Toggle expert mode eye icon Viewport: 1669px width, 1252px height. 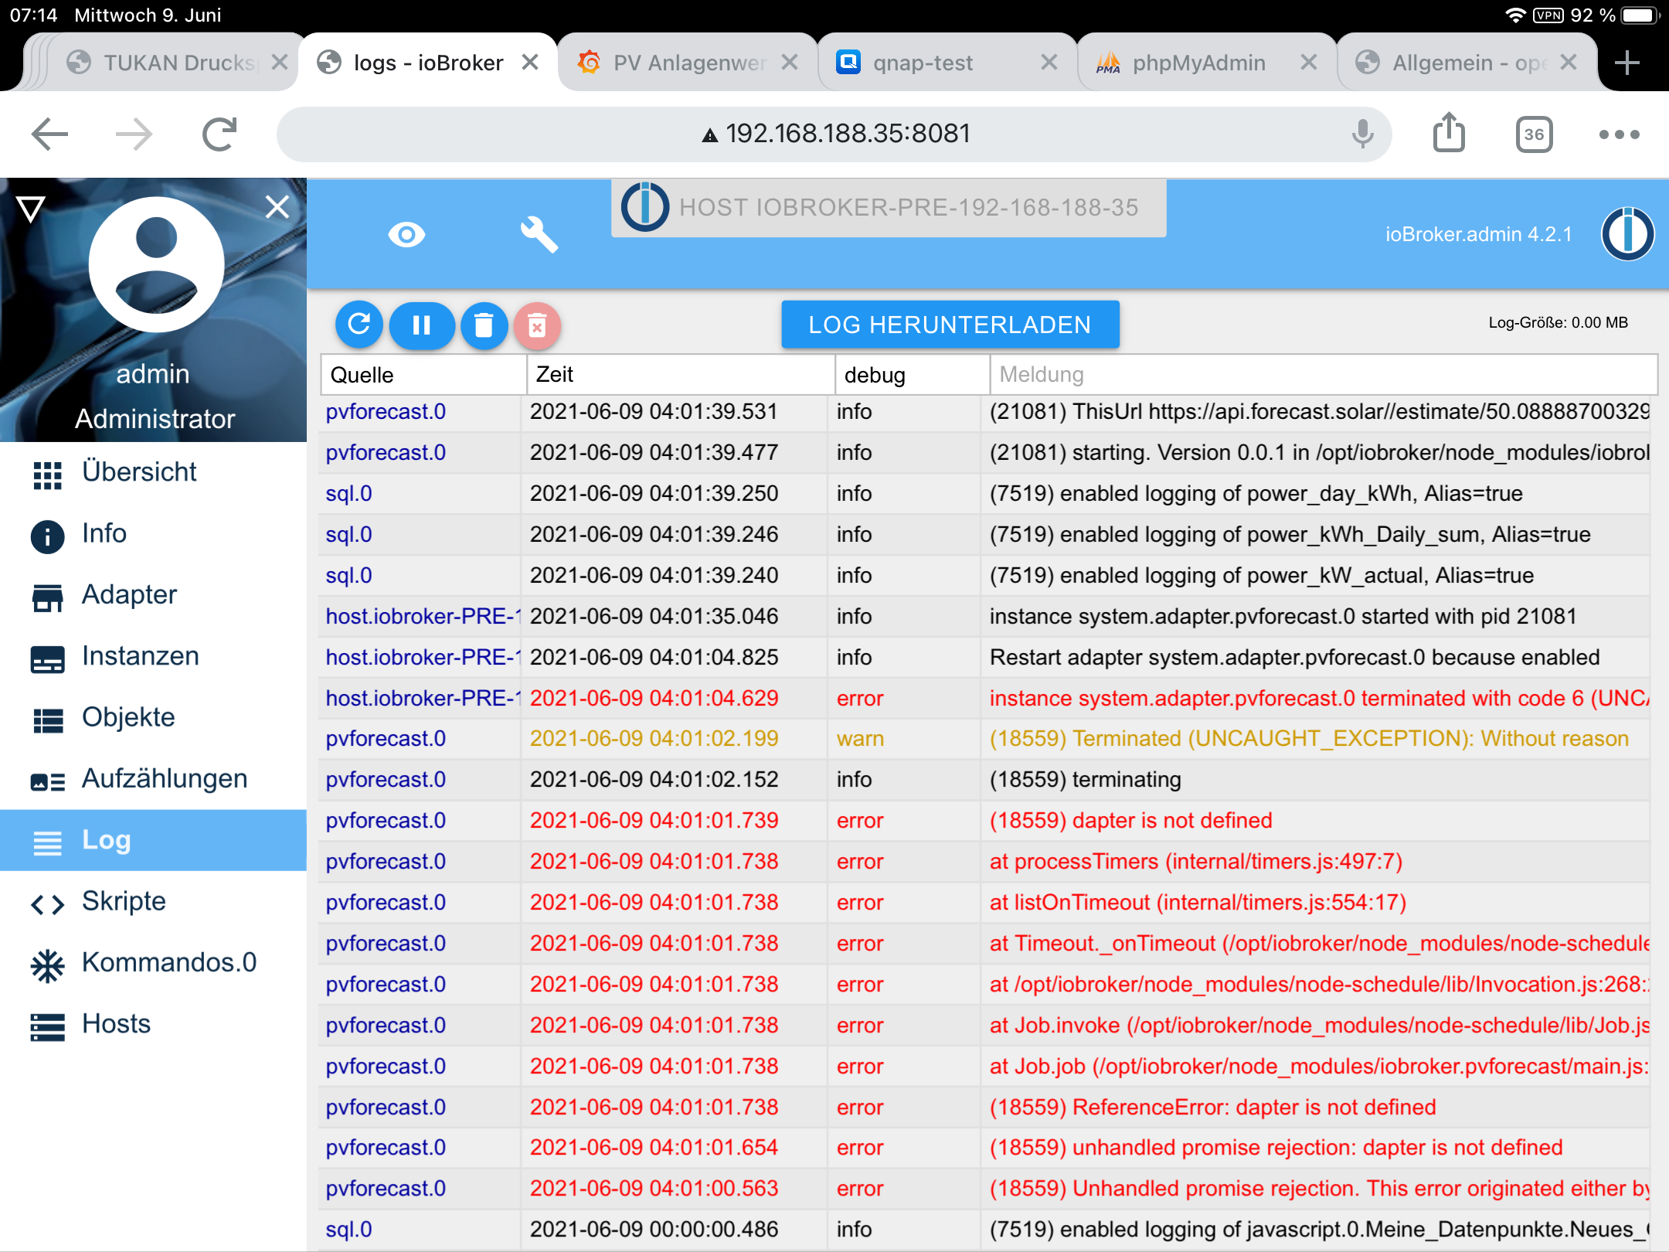pos(406,234)
